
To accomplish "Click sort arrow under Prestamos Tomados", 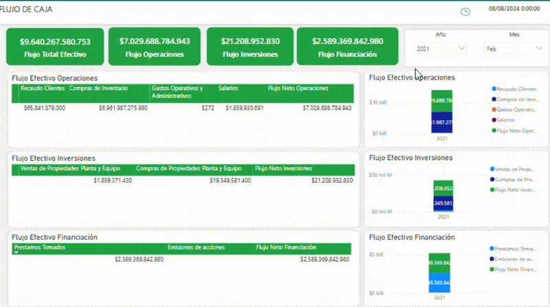I will [16, 252].
